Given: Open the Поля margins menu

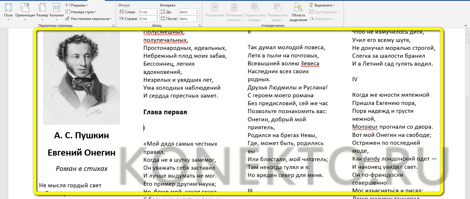Looking at the screenshot, I should tap(8, 12).
